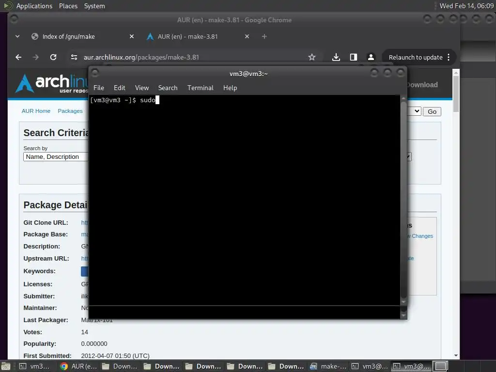Open Chrome three-dot menu
This screenshot has height=372, width=496.
click(x=449, y=57)
